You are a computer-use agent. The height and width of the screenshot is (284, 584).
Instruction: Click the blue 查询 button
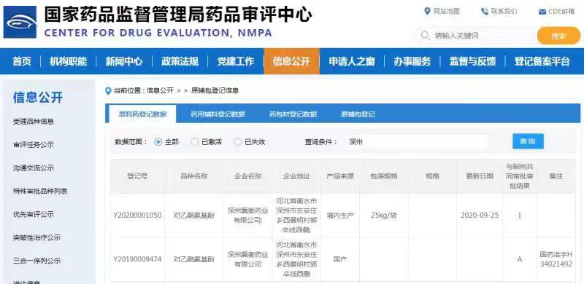528,141
